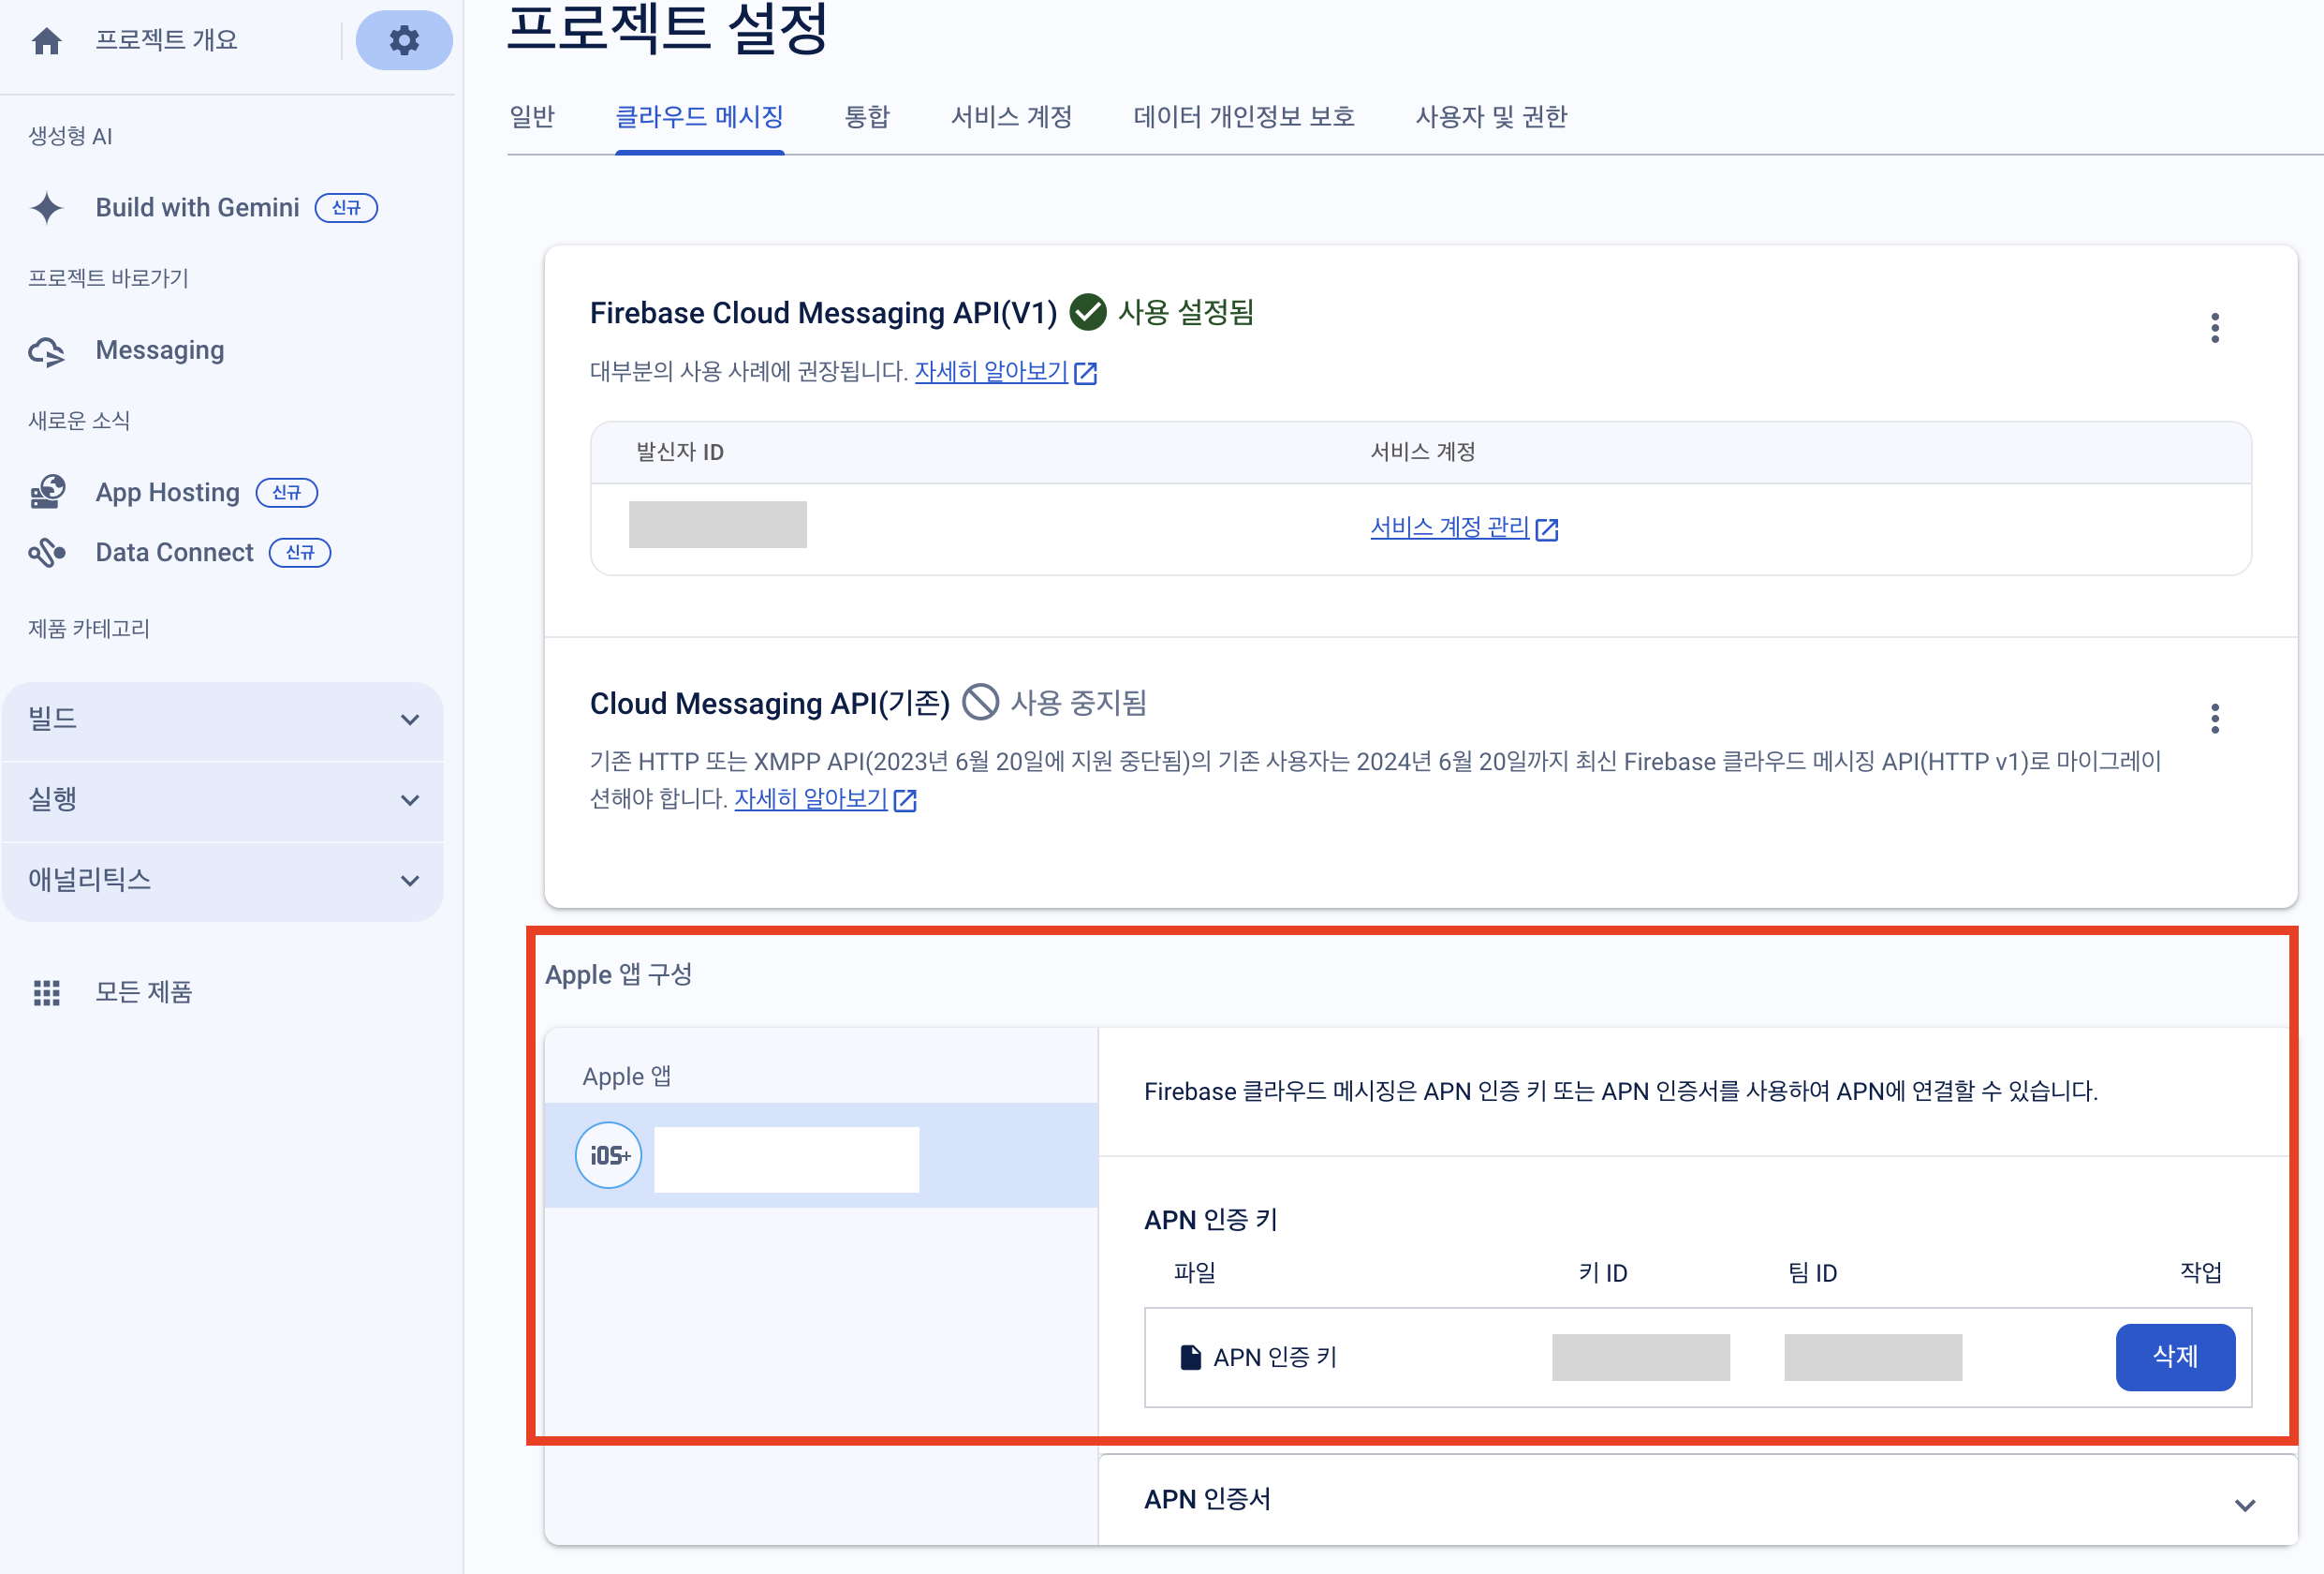Select the iOS+ Apple app icon

608,1156
